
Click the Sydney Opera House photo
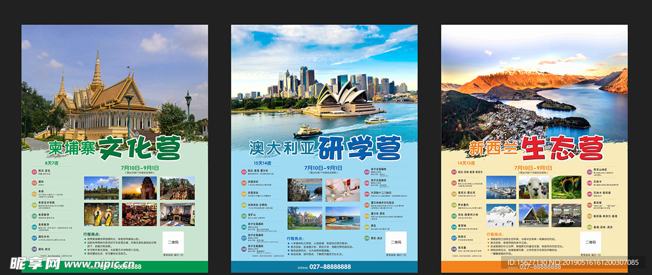pos(324,83)
